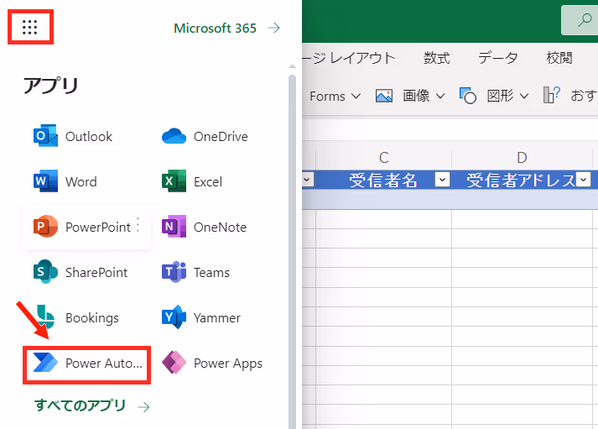Launch OneDrive app
The height and width of the screenshot is (429, 598).
(x=205, y=136)
